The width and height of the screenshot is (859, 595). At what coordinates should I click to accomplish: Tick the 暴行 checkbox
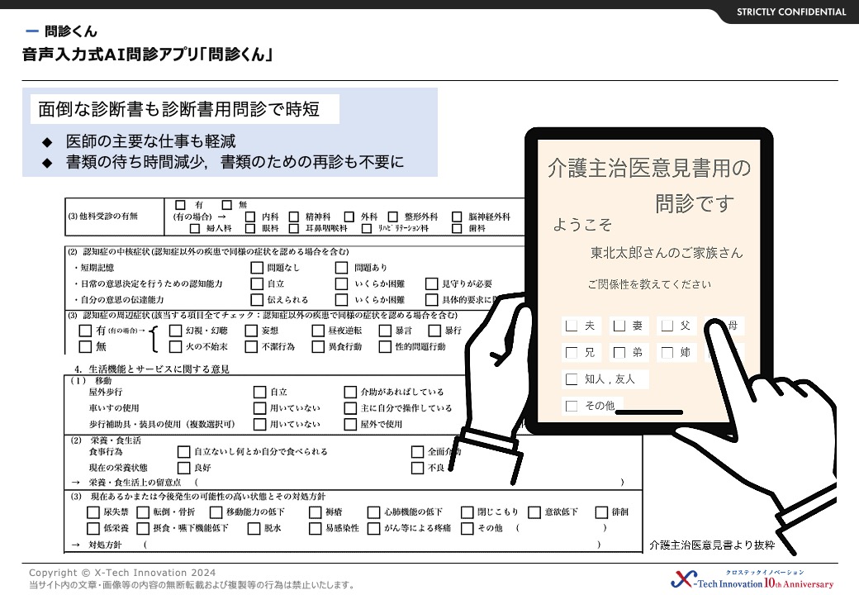pyautogui.click(x=434, y=331)
